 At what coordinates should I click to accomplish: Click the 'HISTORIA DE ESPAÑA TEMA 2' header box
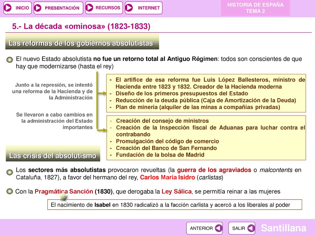pos(255,8)
